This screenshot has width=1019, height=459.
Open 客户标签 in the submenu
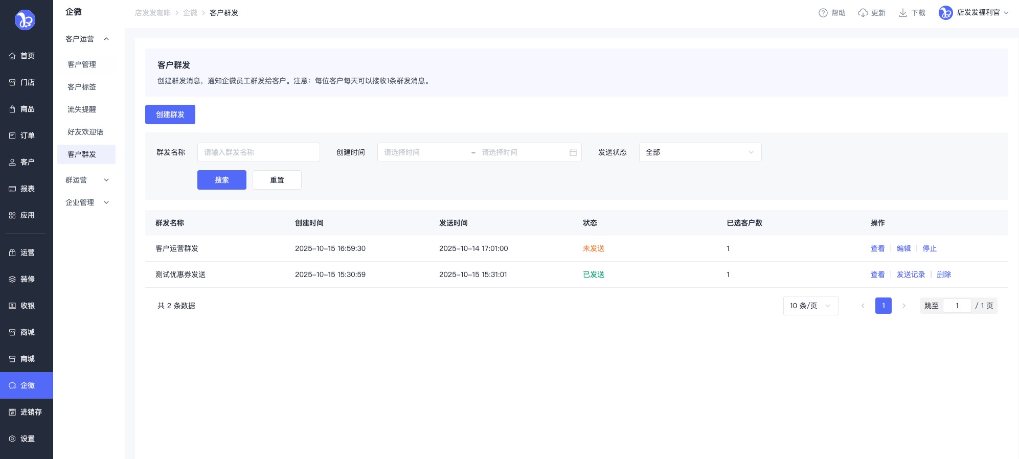[82, 87]
